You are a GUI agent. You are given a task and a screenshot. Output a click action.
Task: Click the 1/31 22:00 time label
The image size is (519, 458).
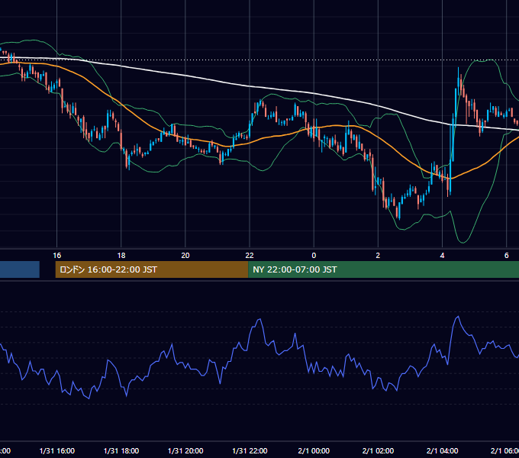click(250, 450)
